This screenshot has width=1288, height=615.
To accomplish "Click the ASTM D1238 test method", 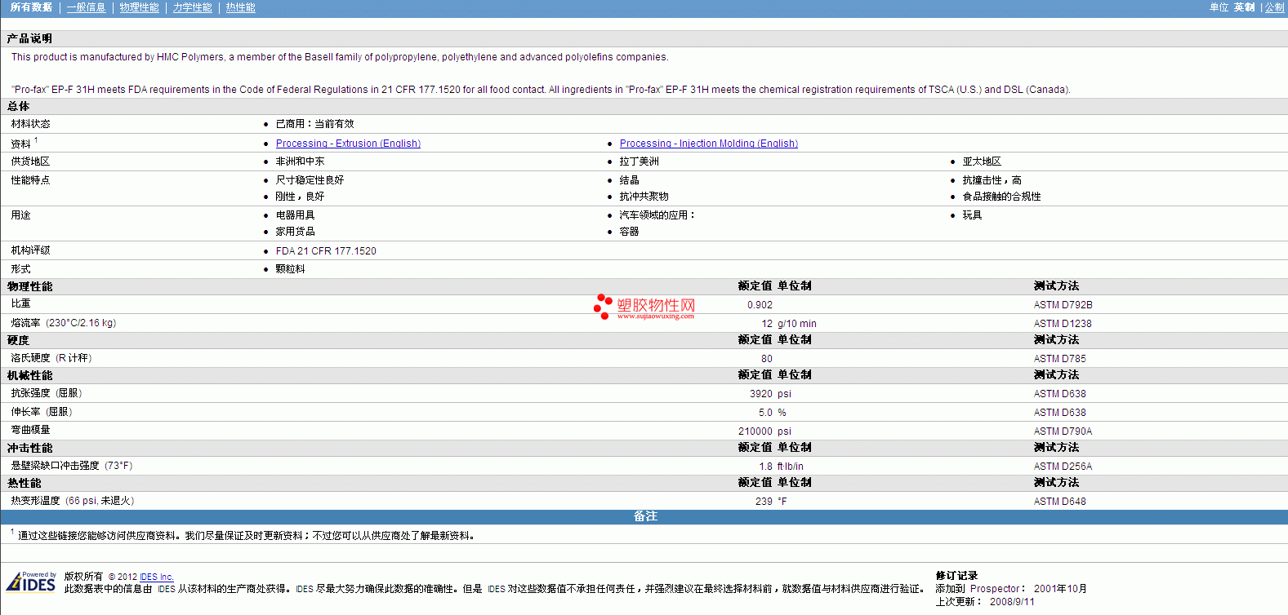I will pos(1063,324).
